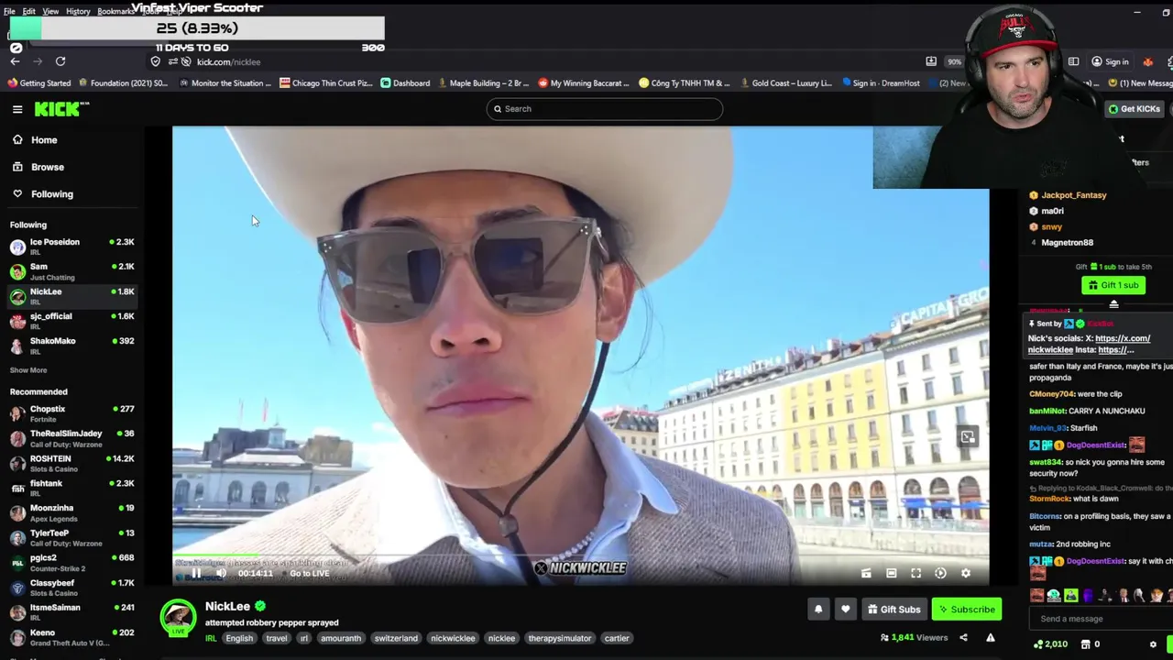Click the video progress bar
Viewport: 1173px width, 660px height.
(580, 557)
